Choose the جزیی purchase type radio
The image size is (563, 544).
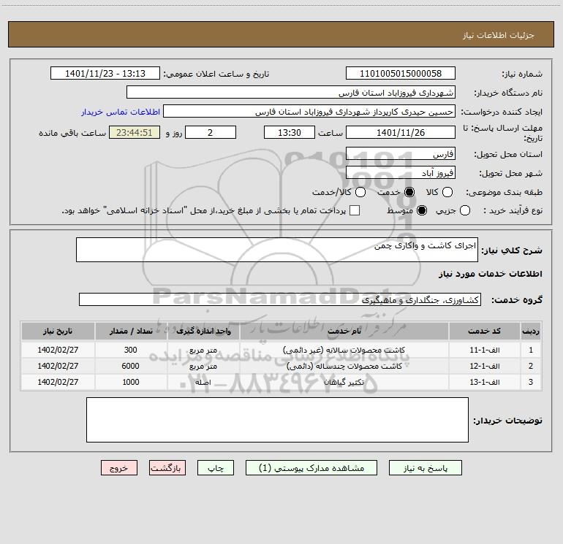(464, 210)
